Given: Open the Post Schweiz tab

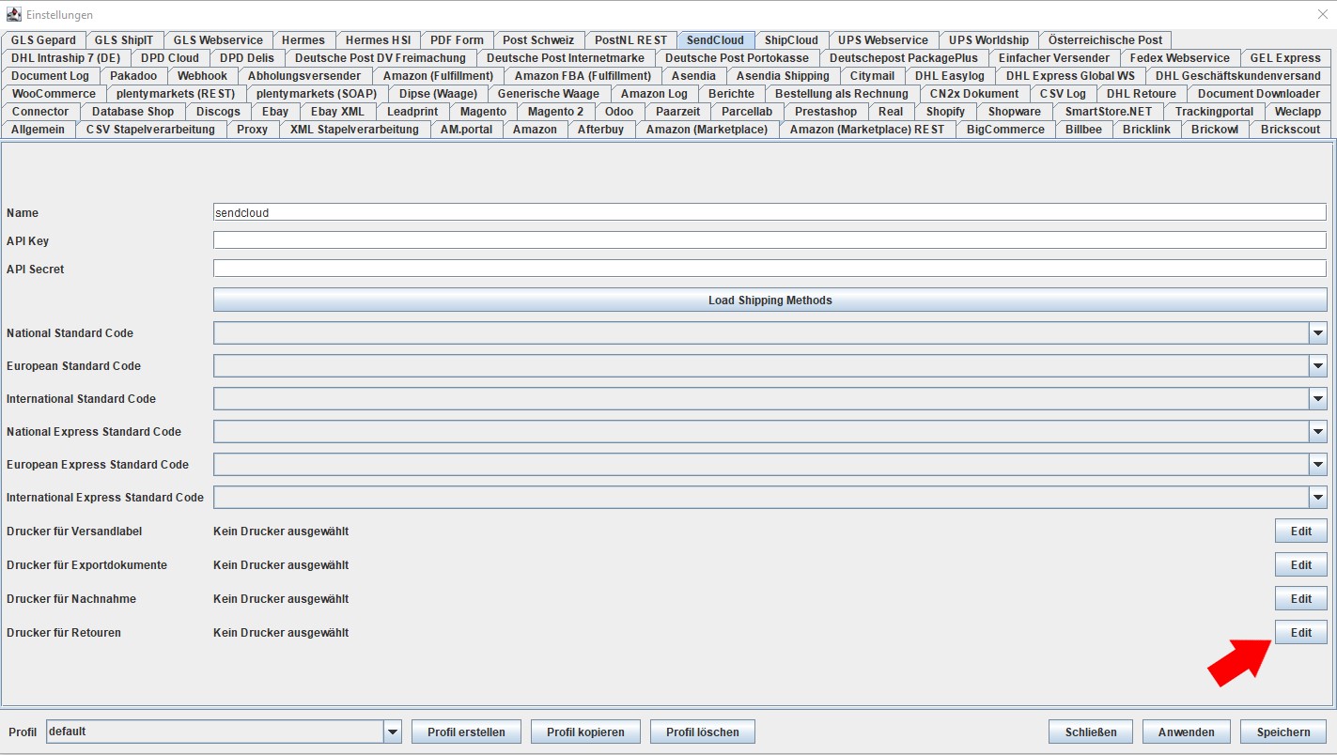Looking at the screenshot, I should tap(538, 40).
